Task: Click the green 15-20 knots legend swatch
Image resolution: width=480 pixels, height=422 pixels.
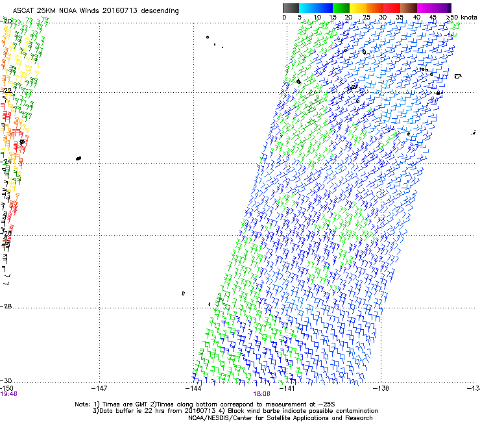Action: point(341,8)
